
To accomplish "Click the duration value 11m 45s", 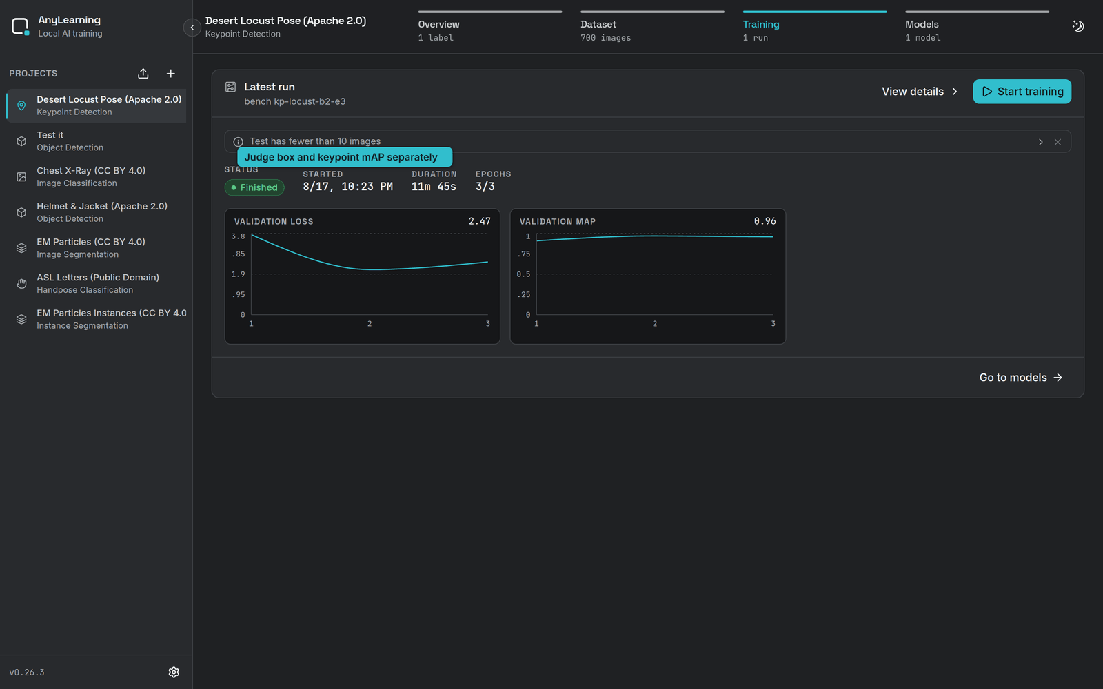I will pyautogui.click(x=434, y=187).
